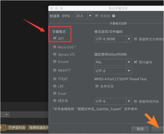Click the 取消 cancel button
Viewport: 164px width, 134px height.
click(x=140, y=129)
